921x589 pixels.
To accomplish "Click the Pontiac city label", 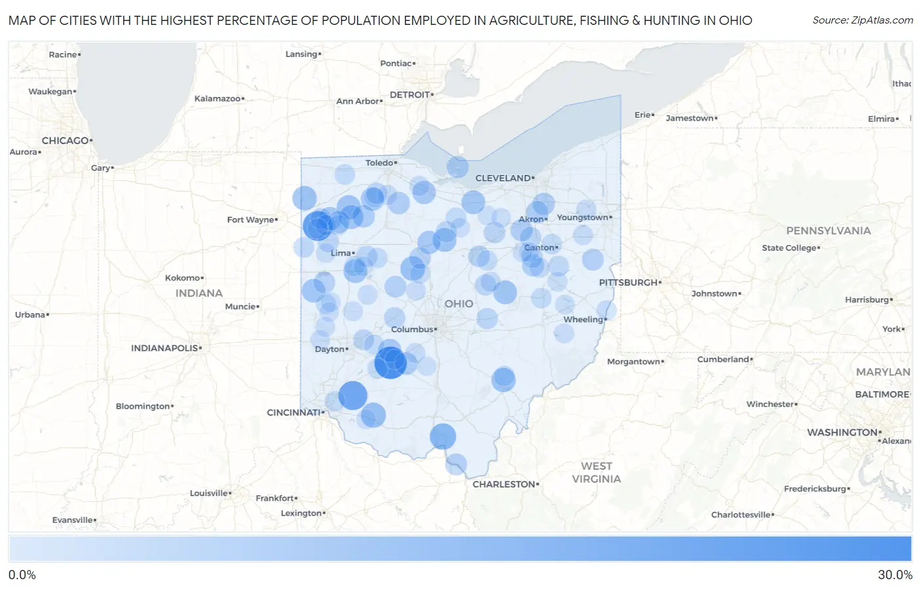I will 396,64.
